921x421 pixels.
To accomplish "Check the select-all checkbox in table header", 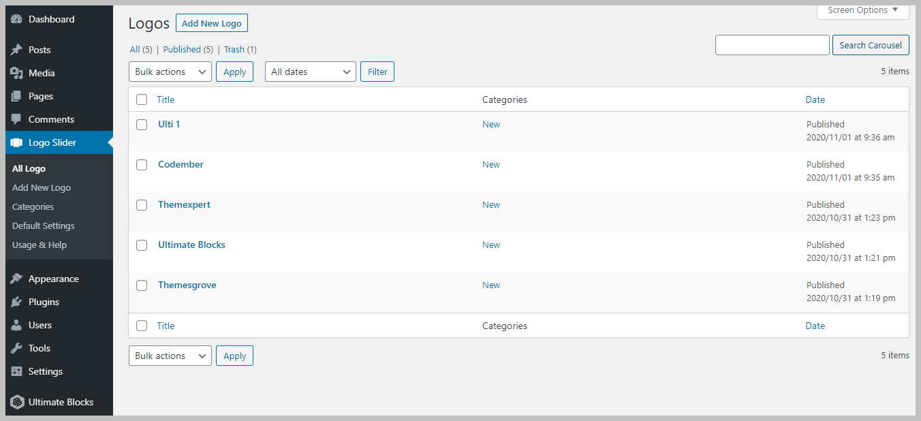I will (142, 99).
